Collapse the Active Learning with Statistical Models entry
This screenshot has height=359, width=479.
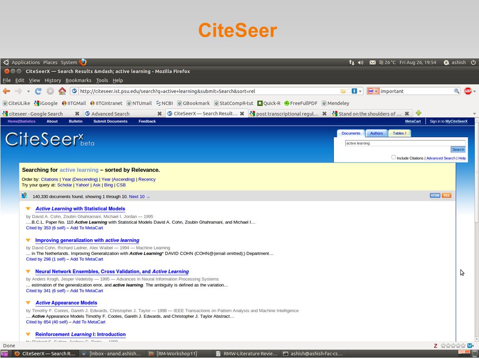tap(28, 209)
